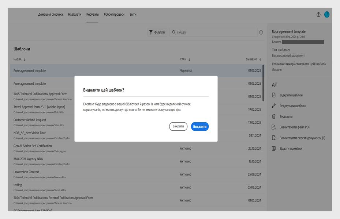Open the Фільтри button
This screenshot has height=219, width=340.
pos(157,32)
